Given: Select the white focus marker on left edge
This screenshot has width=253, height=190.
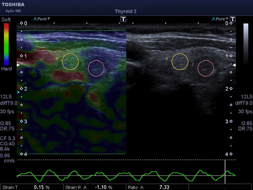Looking at the screenshot, I should (18, 65).
